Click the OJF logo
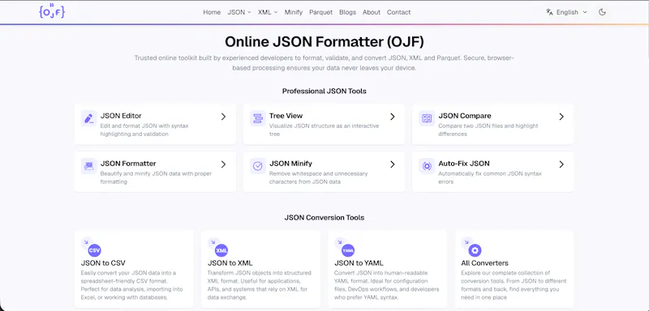This screenshot has height=311, width=649. pos(52,11)
